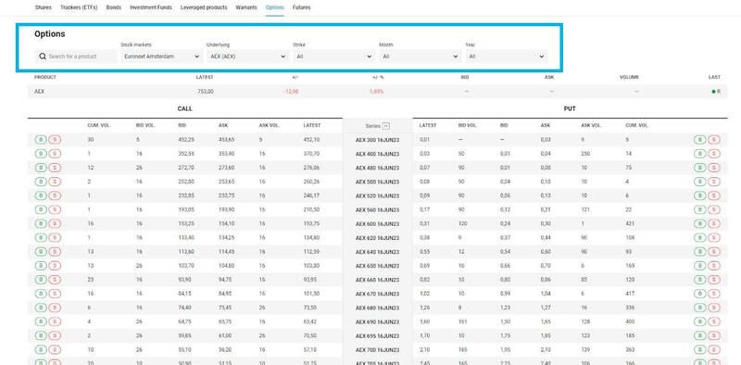Image resolution: width=741 pixels, height=365 pixels.
Task: Buy the AEX 480 16JUN23 put option
Action: 700,168
